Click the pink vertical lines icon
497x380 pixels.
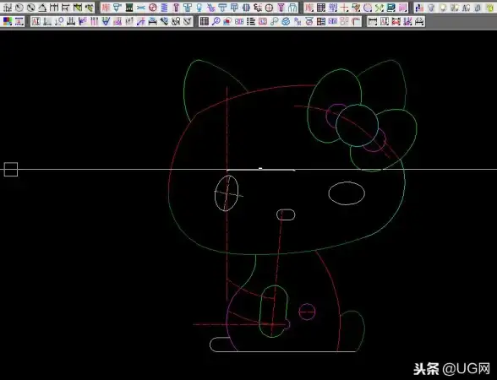click(x=94, y=21)
